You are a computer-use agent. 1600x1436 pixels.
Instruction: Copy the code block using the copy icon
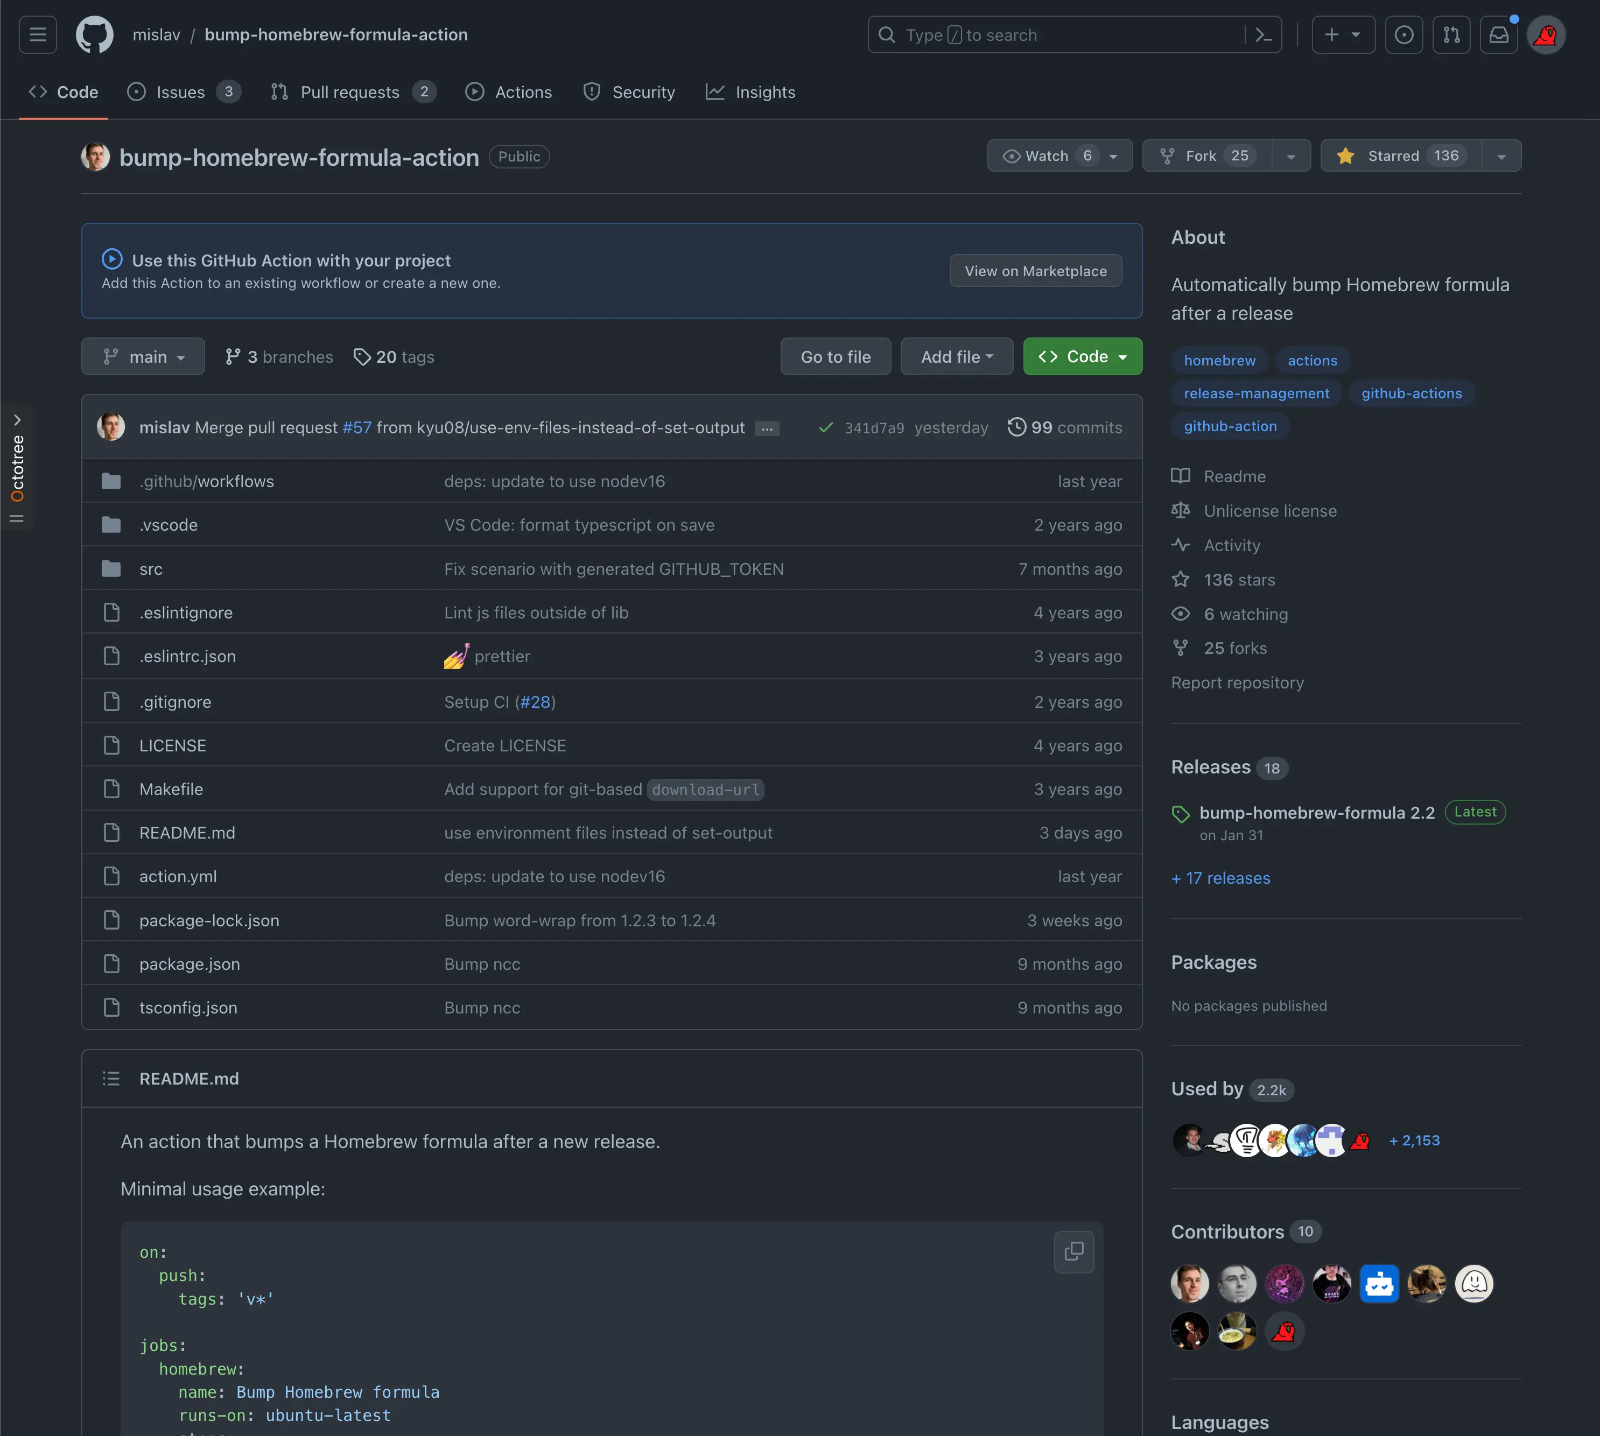1073,1252
